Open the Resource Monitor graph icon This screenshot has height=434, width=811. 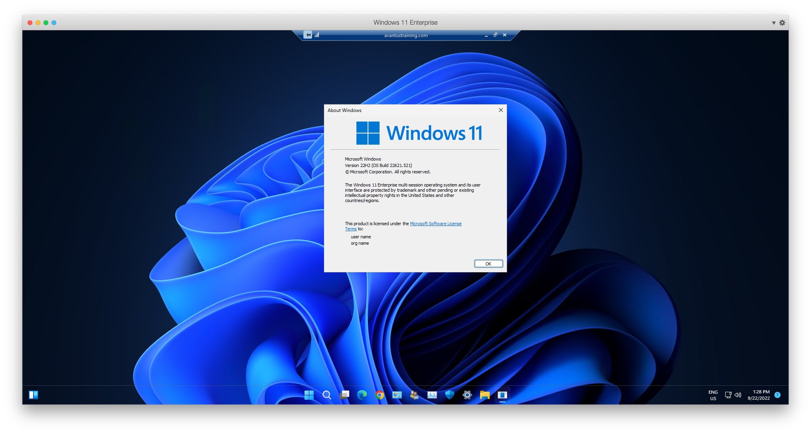432,395
